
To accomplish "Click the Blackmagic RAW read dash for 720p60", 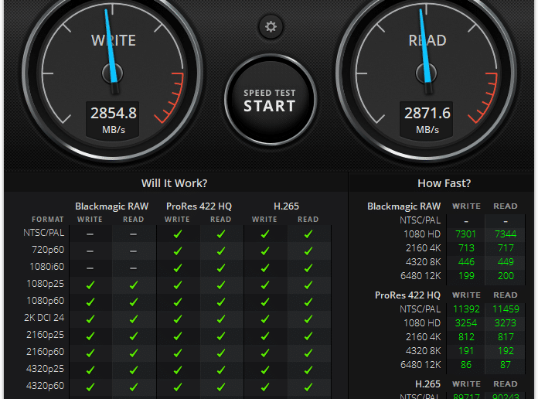I will point(134,251).
